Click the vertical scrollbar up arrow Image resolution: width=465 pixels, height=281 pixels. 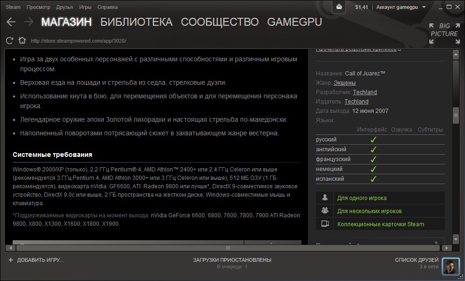coord(456,54)
